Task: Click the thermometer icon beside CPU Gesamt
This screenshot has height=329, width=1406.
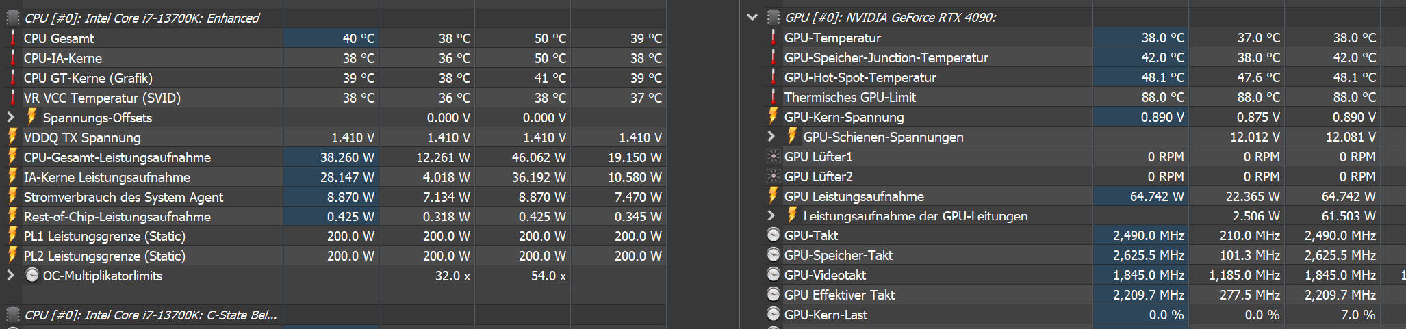Action: coord(12,38)
